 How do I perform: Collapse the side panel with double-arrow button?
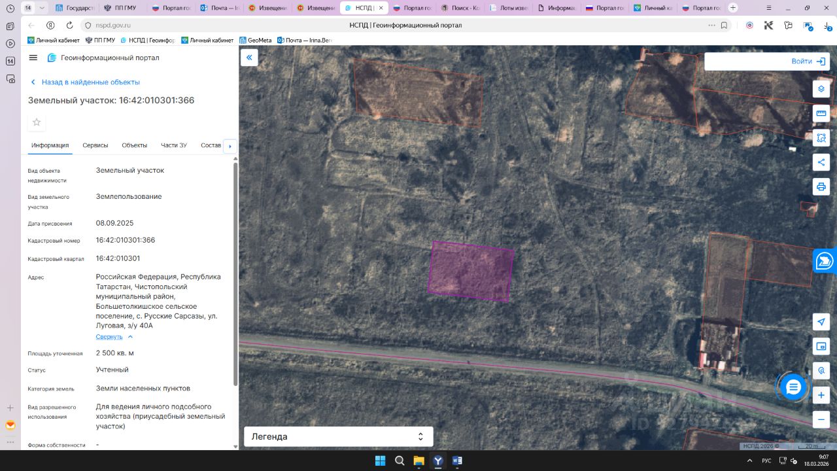click(249, 58)
